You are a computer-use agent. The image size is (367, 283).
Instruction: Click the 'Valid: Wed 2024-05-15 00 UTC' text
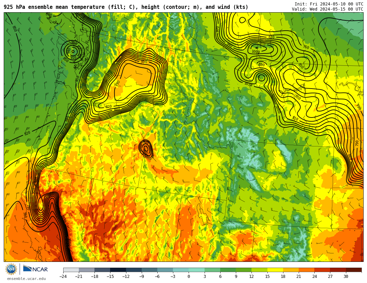tap(328, 9)
